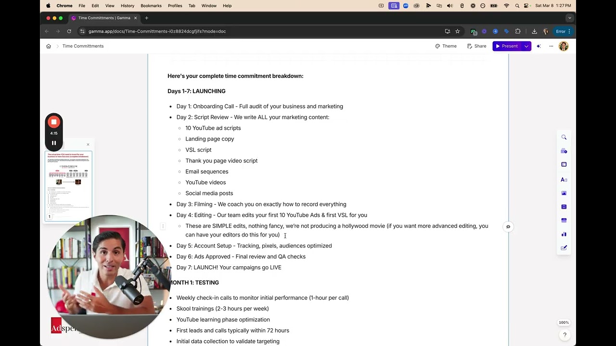Expand the Present button dropdown arrow
The height and width of the screenshot is (346, 616).
click(x=526, y=46)
